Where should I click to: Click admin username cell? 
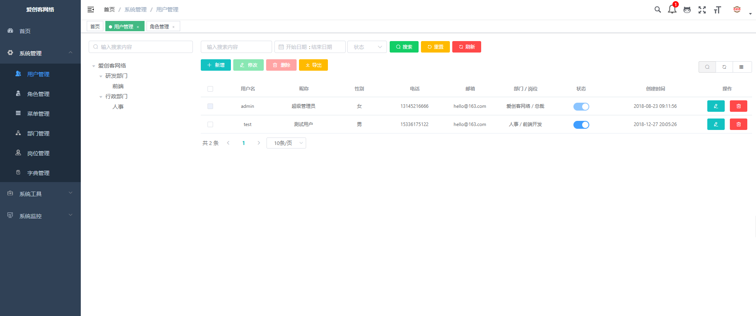click(248, 106)
